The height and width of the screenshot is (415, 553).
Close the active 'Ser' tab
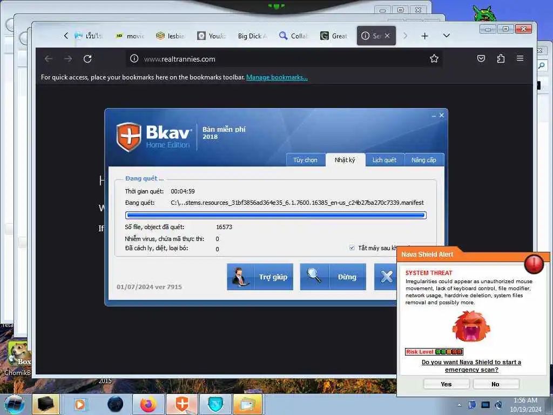(387, 36)
